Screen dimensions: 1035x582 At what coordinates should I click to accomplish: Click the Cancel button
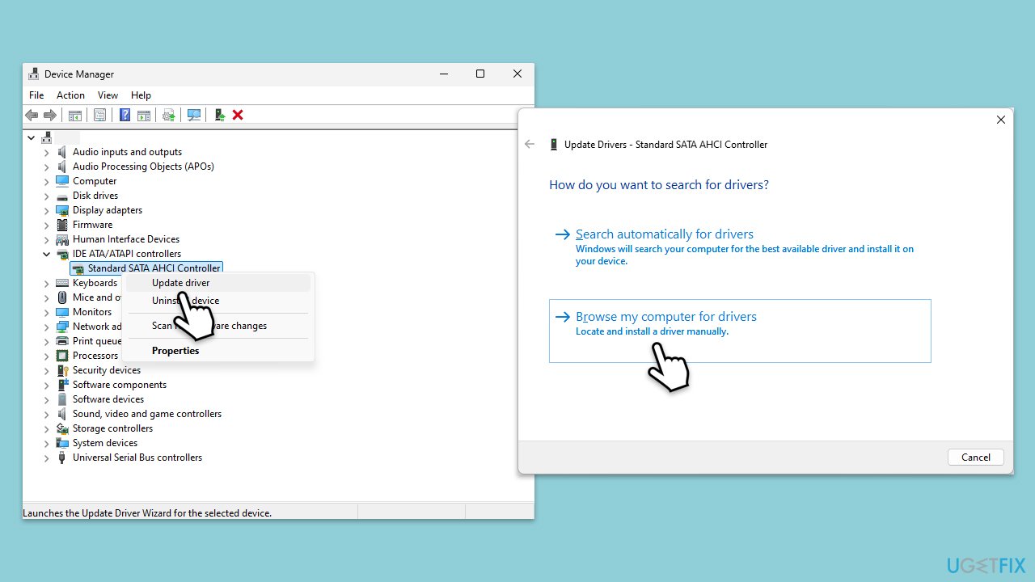coord(975,457)
